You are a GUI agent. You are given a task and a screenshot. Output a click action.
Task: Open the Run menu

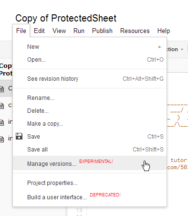tap(79, 31)
